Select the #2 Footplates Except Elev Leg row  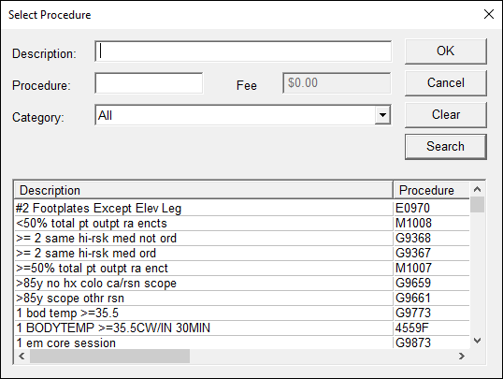tap(242, 208)
